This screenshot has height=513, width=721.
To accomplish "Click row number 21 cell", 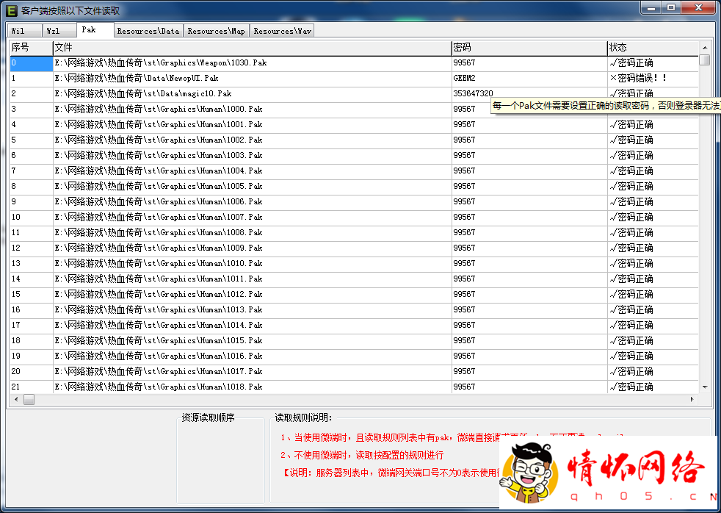I will [32, 387].
